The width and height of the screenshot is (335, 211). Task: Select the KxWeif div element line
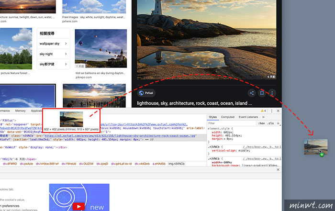[x=33, y=147]
